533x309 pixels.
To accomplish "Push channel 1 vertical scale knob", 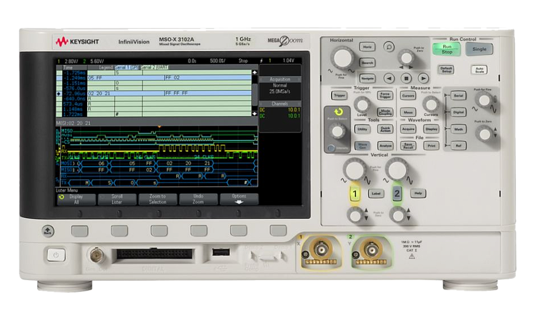I will tap(355, 168).
